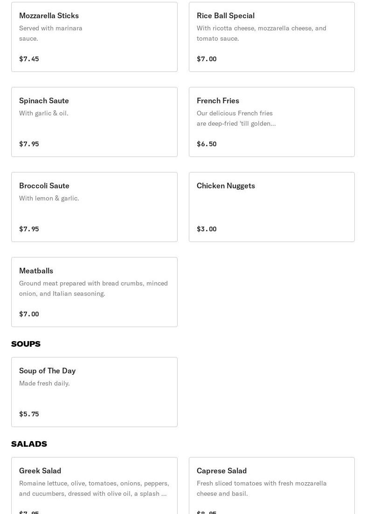Open the Mozzarella Sticks menu item
This screenshot has height=514, width=366.
click(94, 37)
